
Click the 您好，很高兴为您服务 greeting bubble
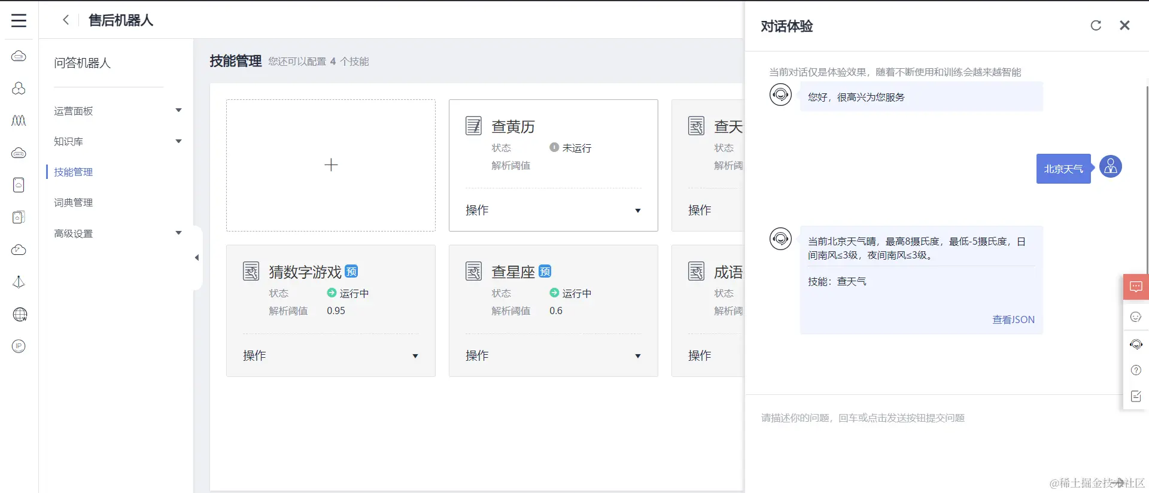coord(922,96)
